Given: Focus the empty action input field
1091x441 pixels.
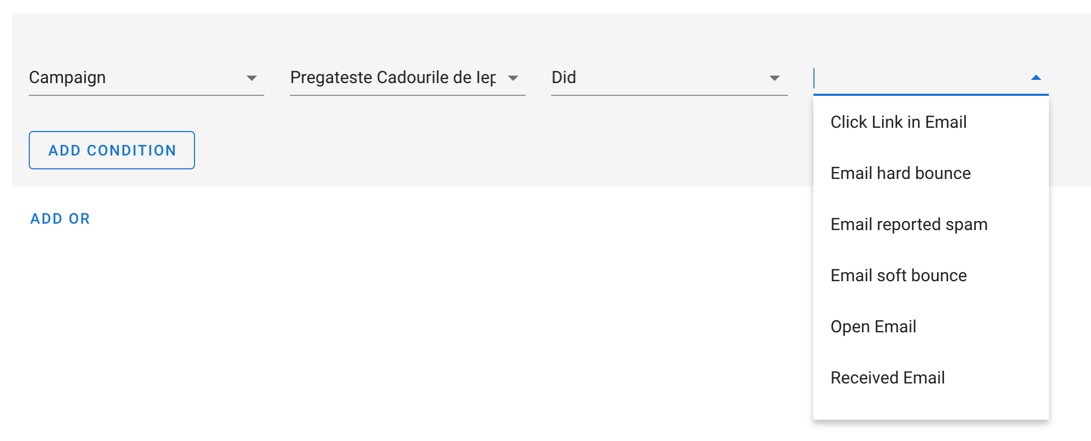Looking at the screenshot, I should (916, 78).
